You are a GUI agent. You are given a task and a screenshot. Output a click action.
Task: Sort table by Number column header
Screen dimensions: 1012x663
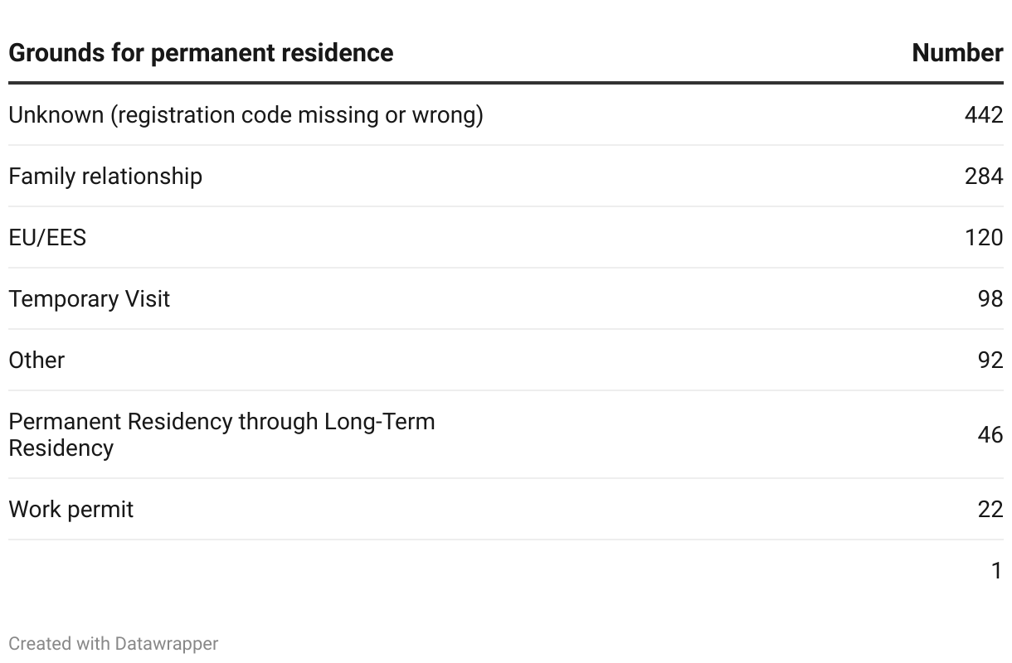click(x=956, y=53)
